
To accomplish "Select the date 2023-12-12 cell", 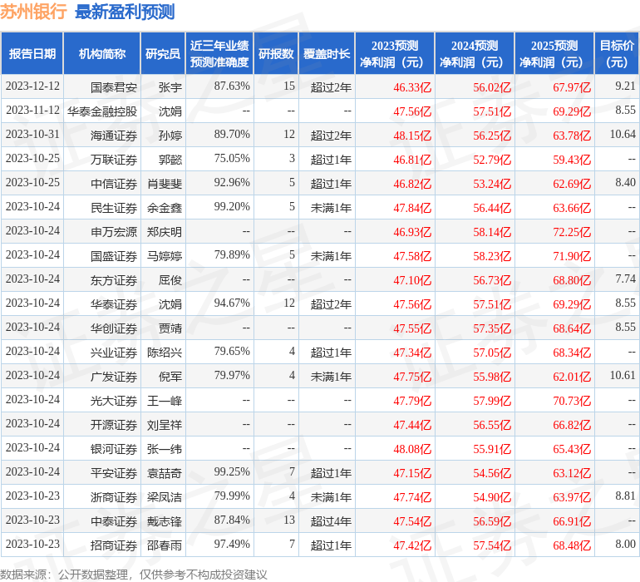I will tap(32, 86).
